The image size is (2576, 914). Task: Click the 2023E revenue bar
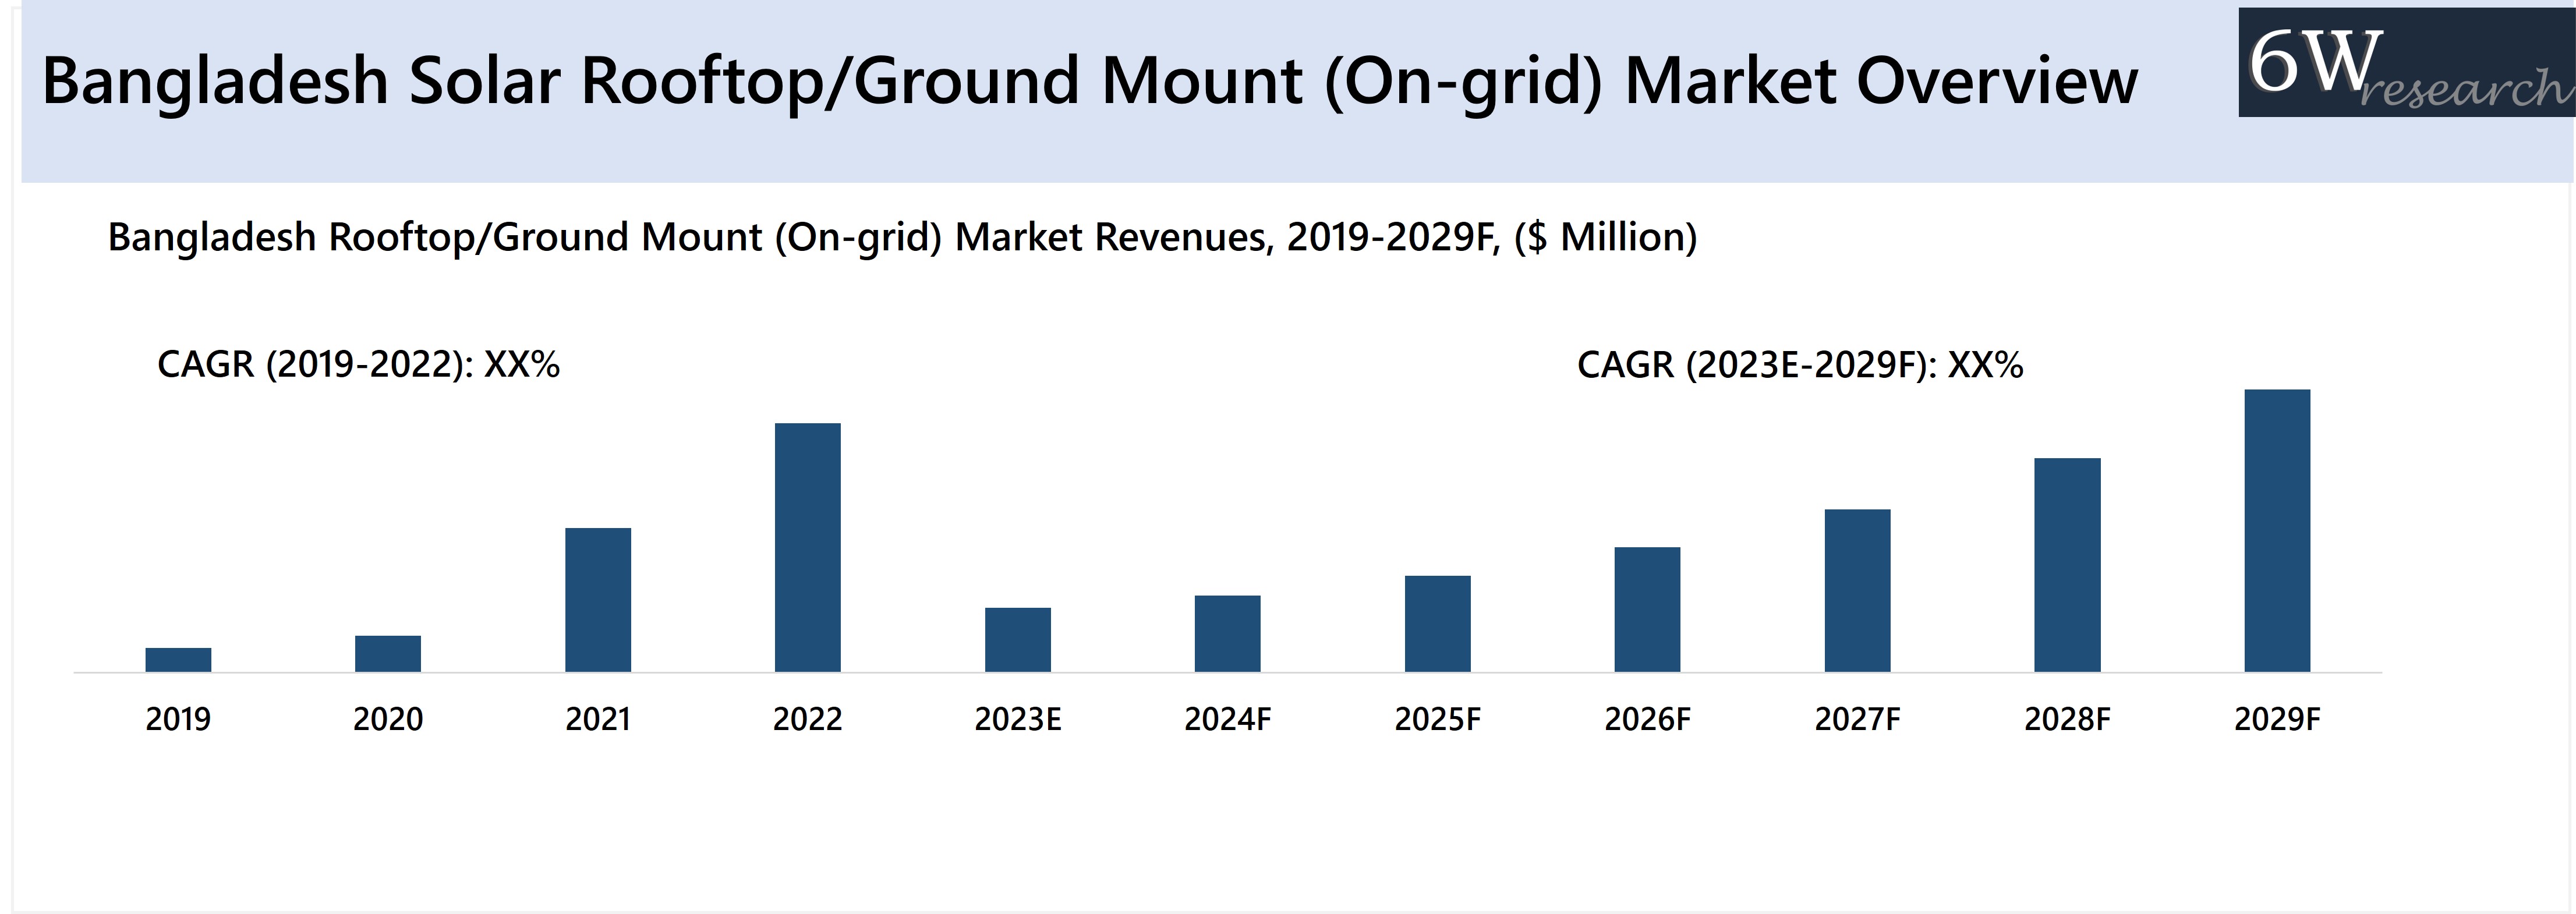pyautogui.click(x=1018, y=640)
